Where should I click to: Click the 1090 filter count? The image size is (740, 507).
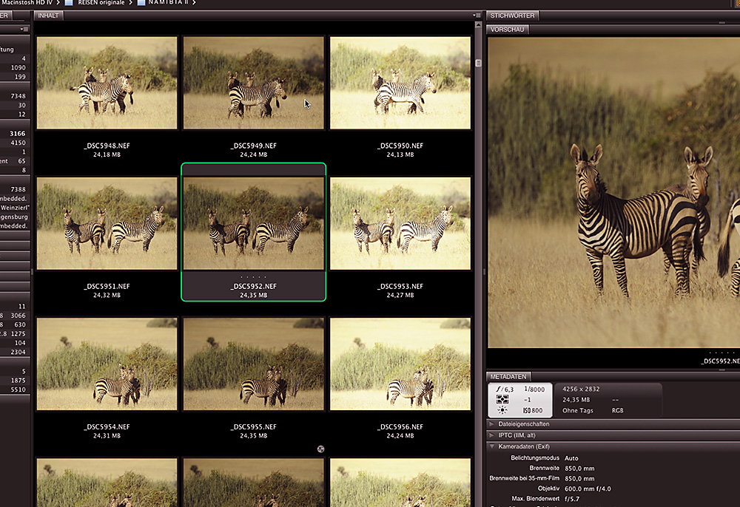click(x=18, y=68)
